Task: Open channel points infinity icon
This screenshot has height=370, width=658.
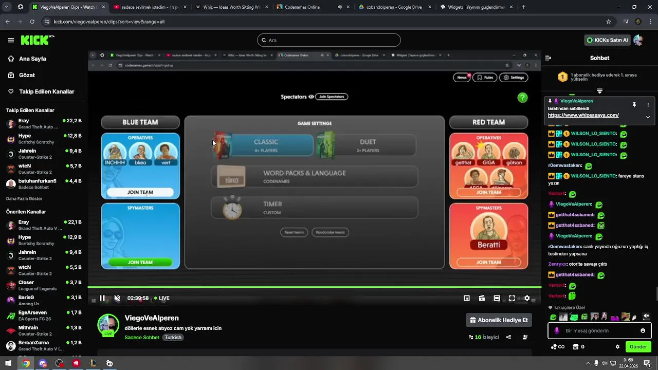Action: point(557,347)
